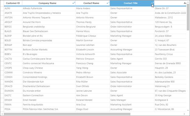Viewport: 190px width, 116px height.
Task: Select the Frédérique Citeaux cell
Action: coord(93,36)
